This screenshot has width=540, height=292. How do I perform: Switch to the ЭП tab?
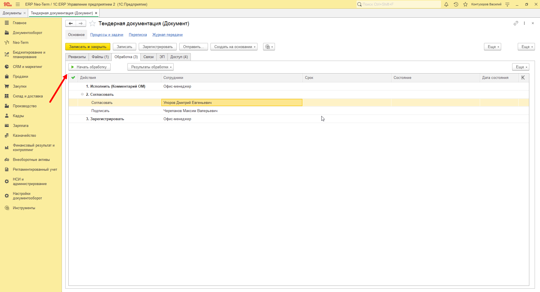tap(162, 57)
